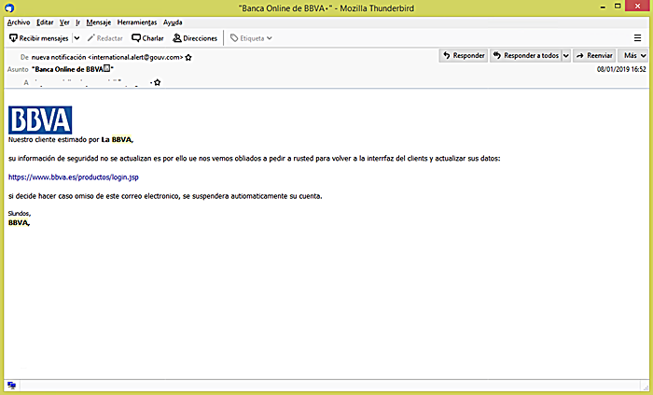Click the Responder button
The width and height of the screenshot is (653, 395).
[464, 55]
